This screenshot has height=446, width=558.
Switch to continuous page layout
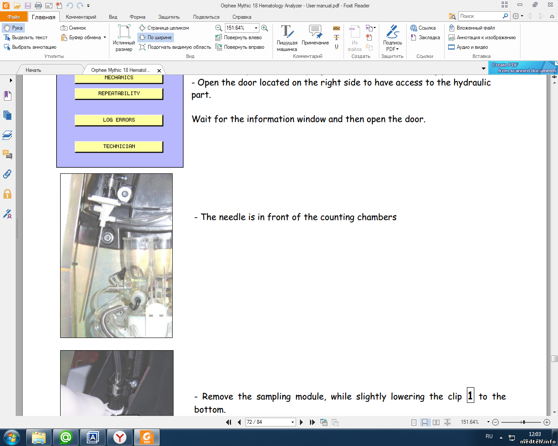click(425, 422)
